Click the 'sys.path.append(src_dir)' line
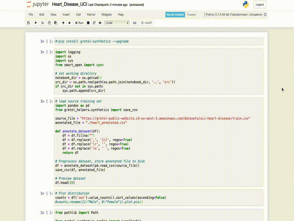294x221 pixels. pos(84,91)
